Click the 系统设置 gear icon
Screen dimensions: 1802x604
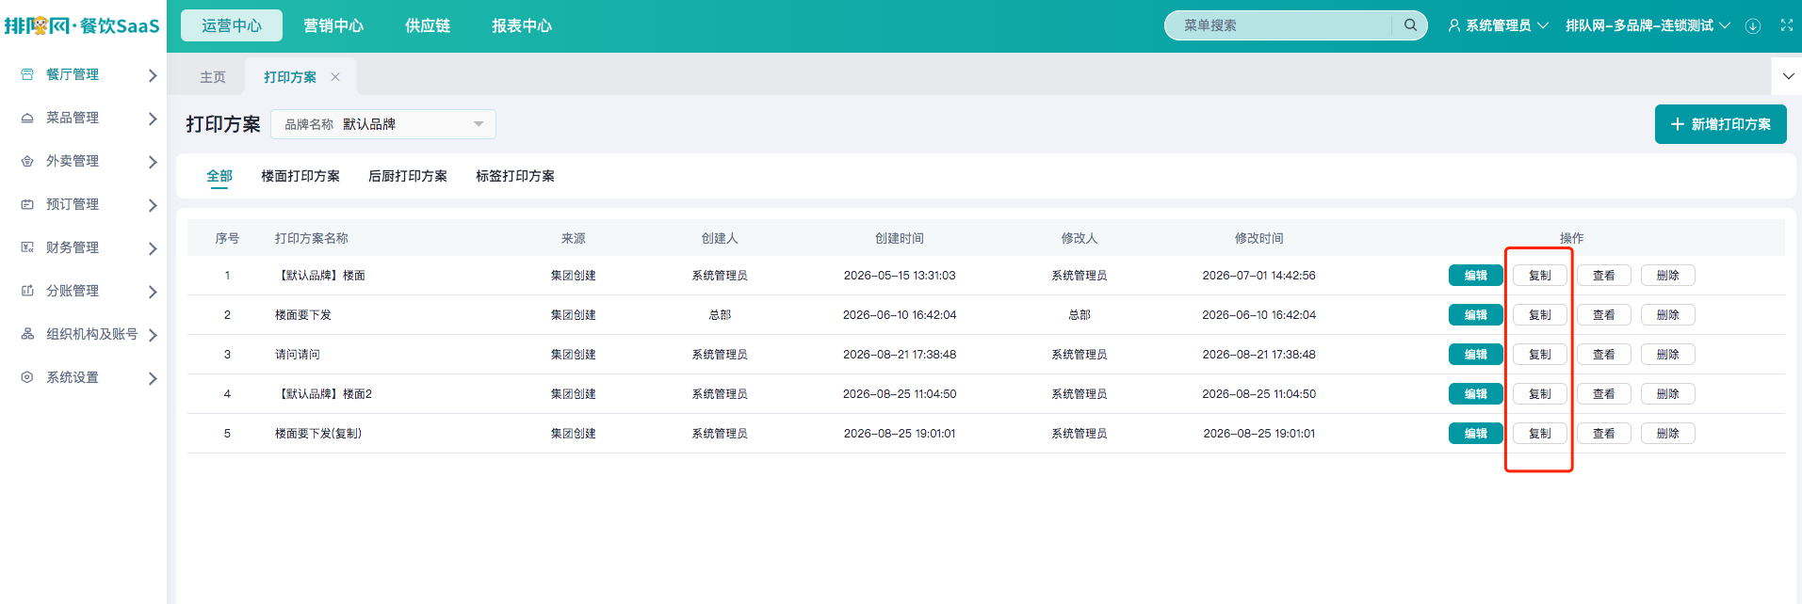pos(27,377)
